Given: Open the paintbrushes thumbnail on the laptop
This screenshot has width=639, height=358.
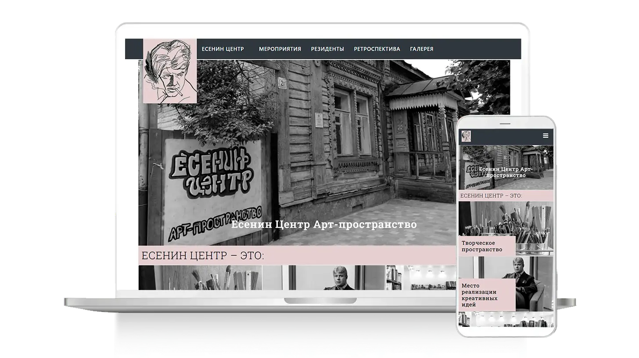Looking at the screenshot, I should point(200,278).
